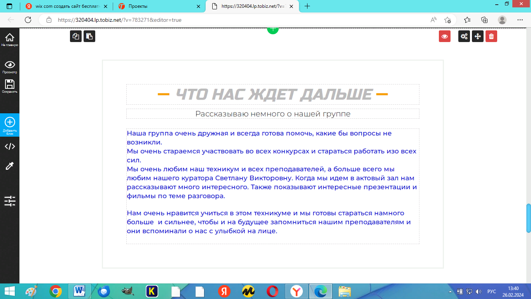Open the browser settings ellipsis menu

(x=520, y=20)
